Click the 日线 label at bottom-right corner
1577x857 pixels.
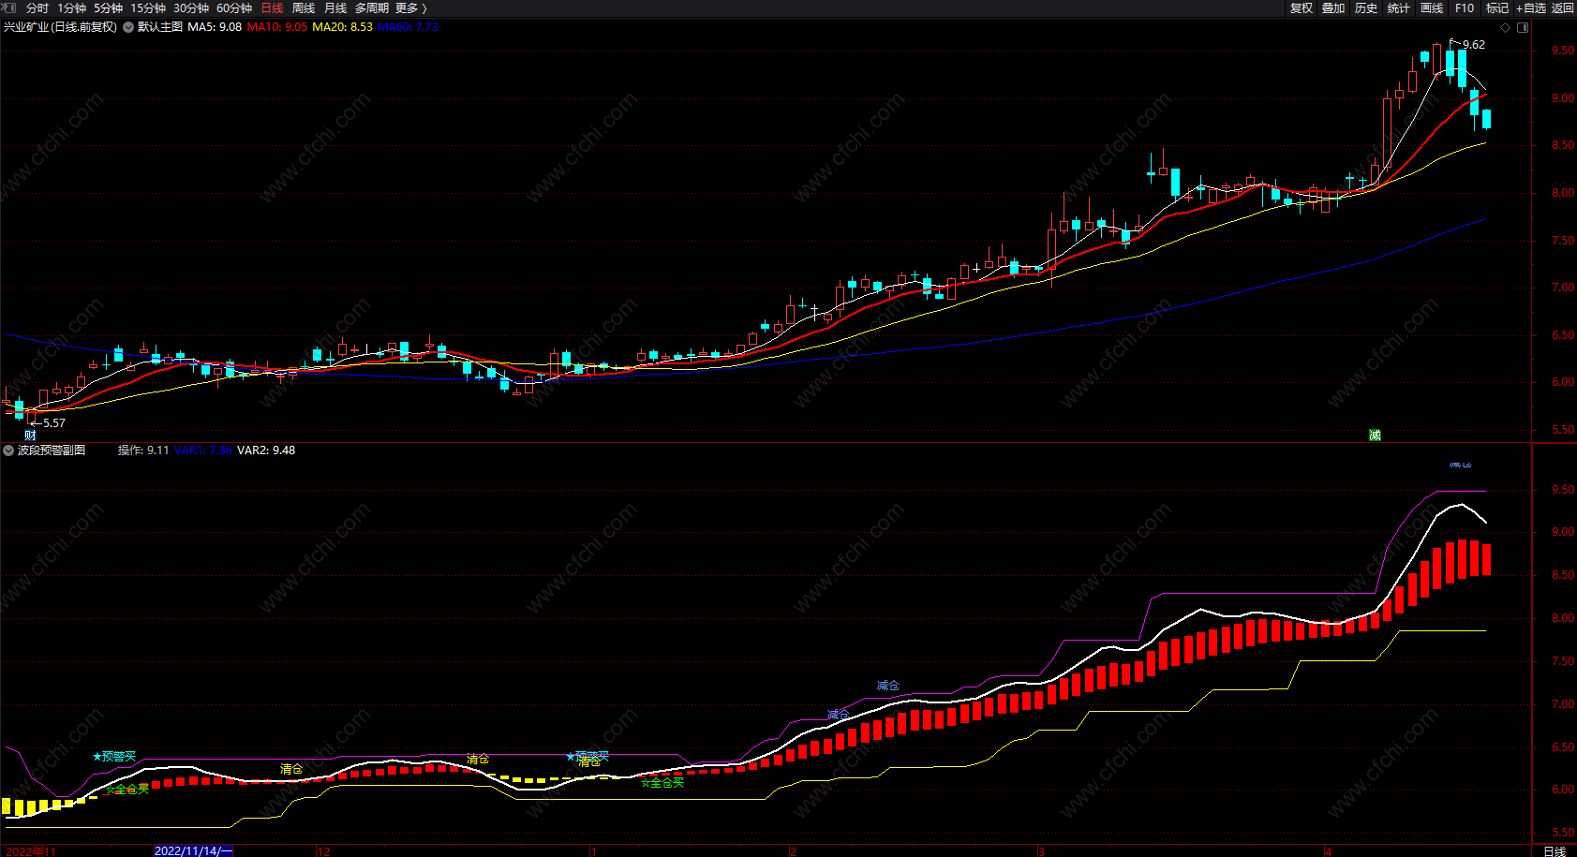pos(1555,850)
